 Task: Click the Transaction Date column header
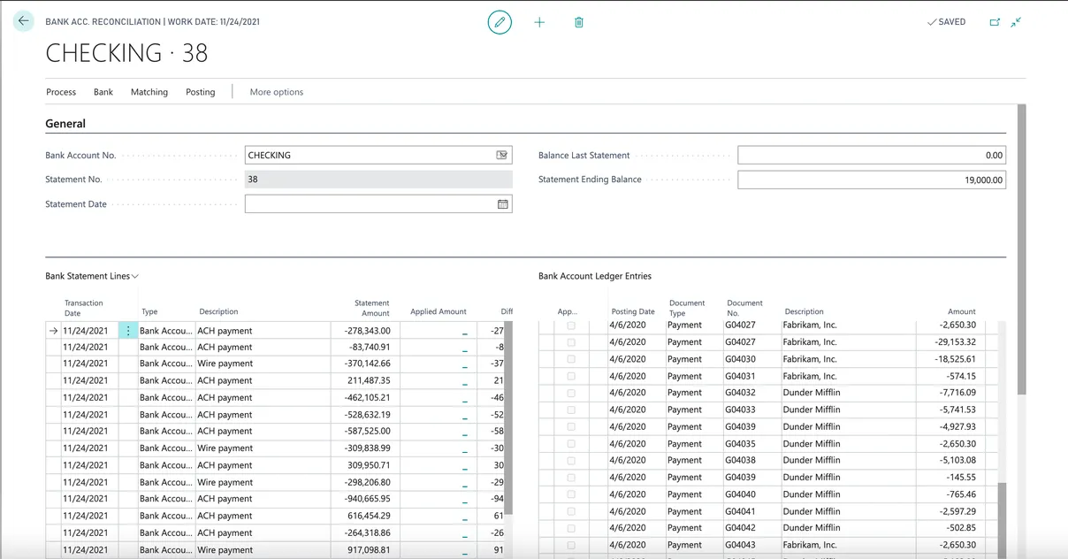[x=84, y=308]
